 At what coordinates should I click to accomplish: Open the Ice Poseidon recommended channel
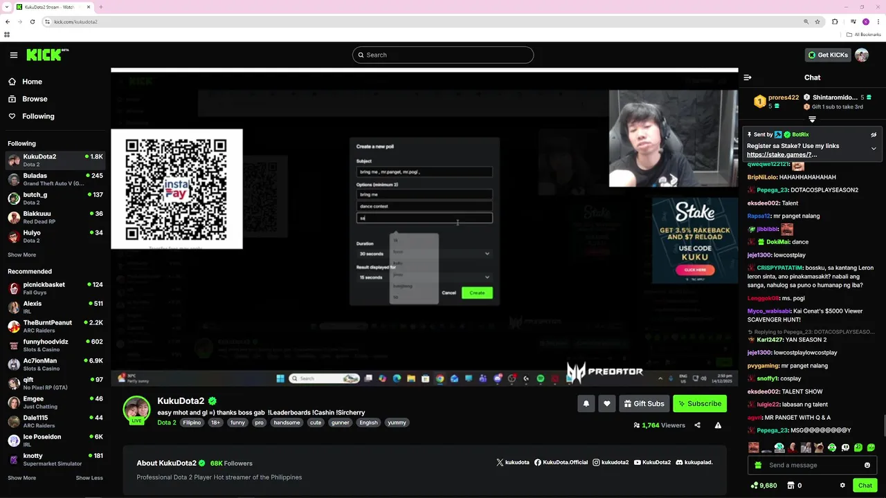click(55, 441)
